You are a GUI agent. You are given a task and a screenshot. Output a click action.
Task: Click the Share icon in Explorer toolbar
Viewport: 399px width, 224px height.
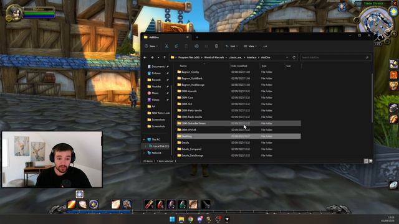coord(206,46)
